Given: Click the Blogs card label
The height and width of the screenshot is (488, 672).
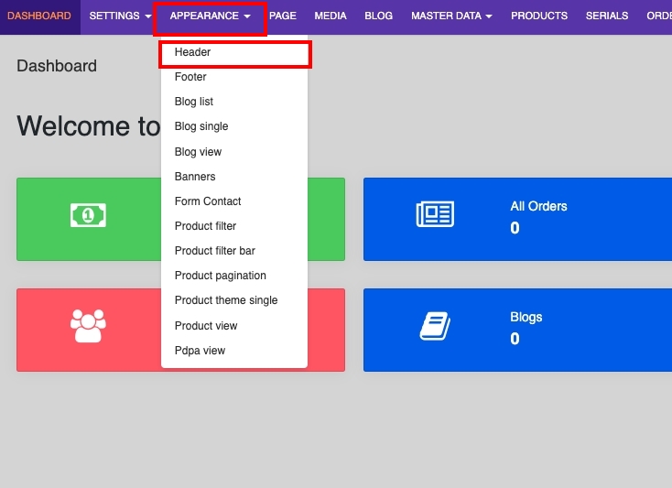Looking at the screenshot, I should click(x=526, y=317).
